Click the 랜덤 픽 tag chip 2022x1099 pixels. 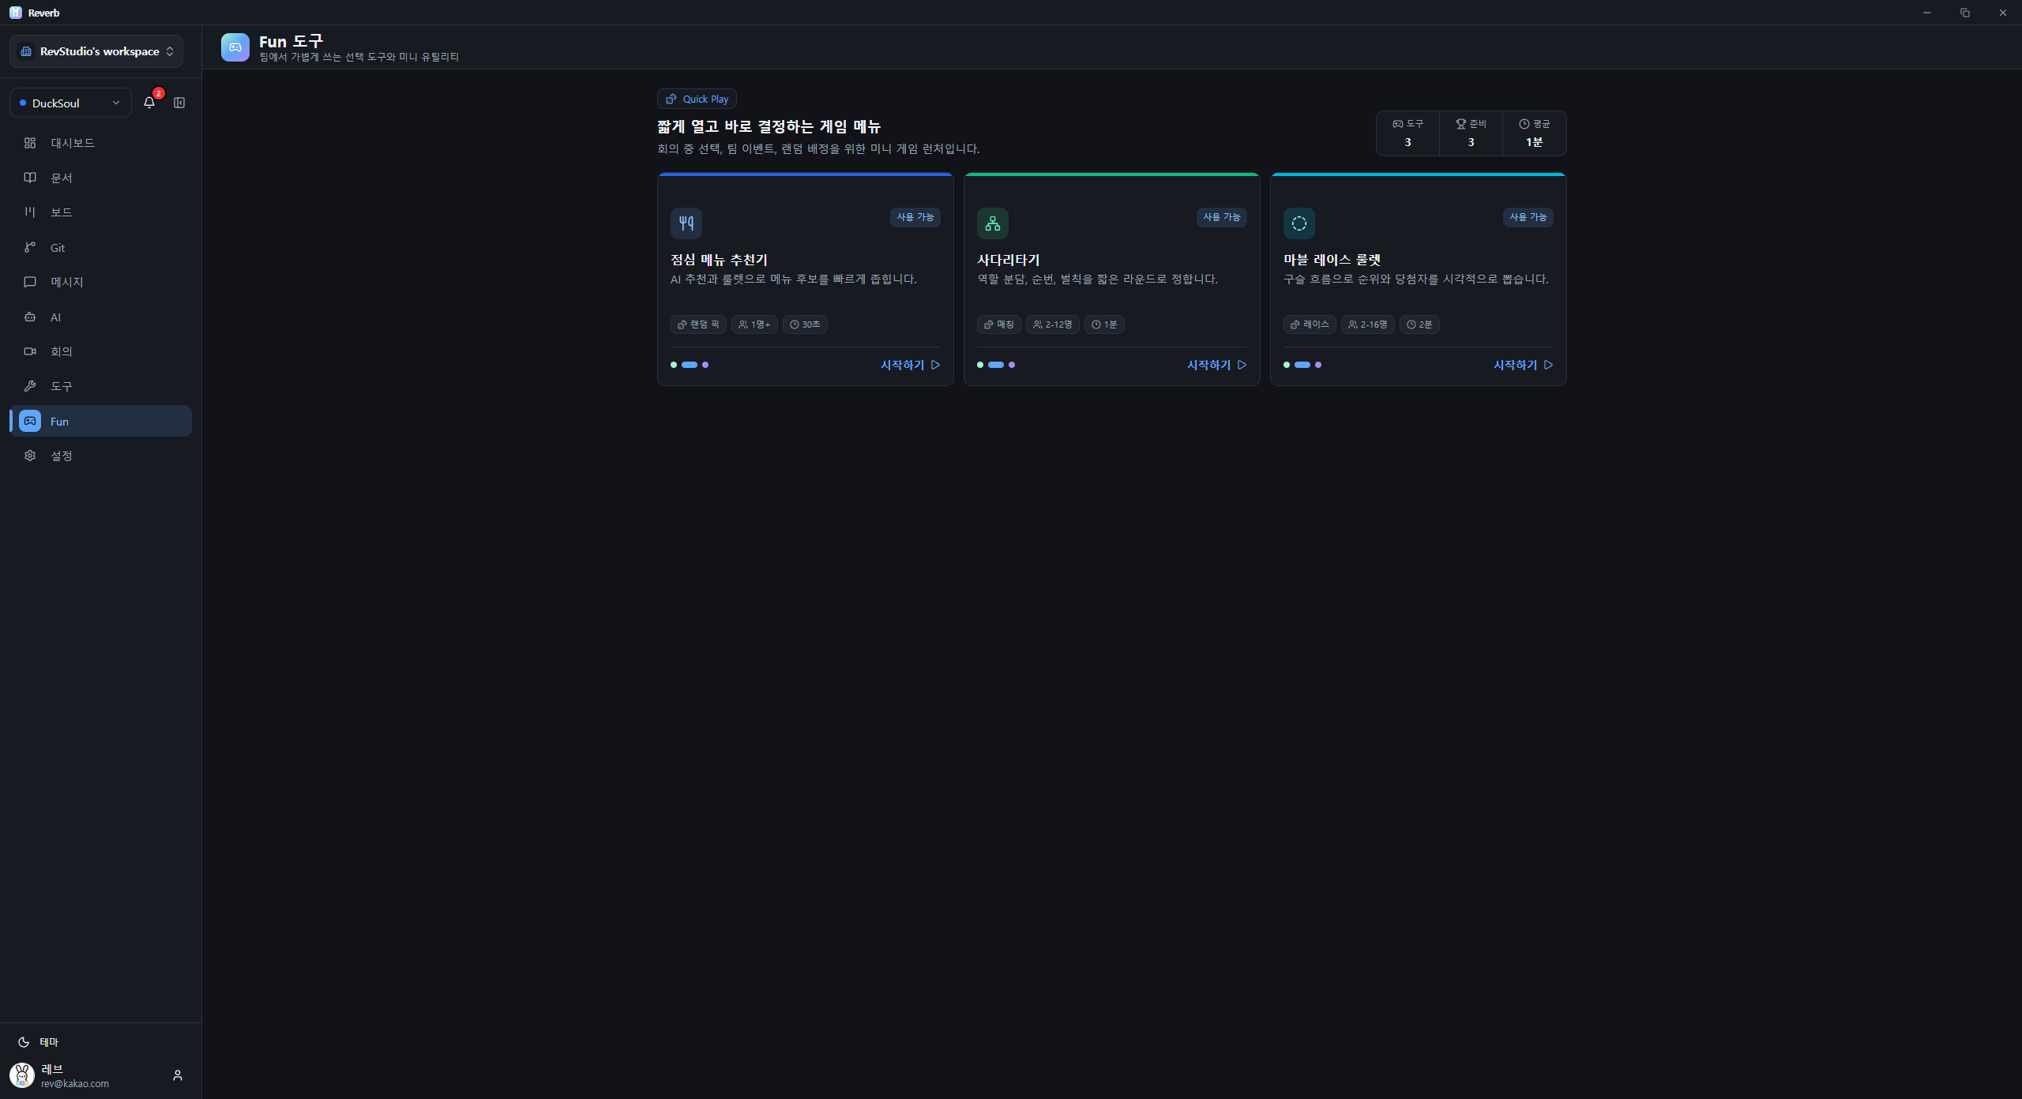pyautogui.click(x=698, y=324)
